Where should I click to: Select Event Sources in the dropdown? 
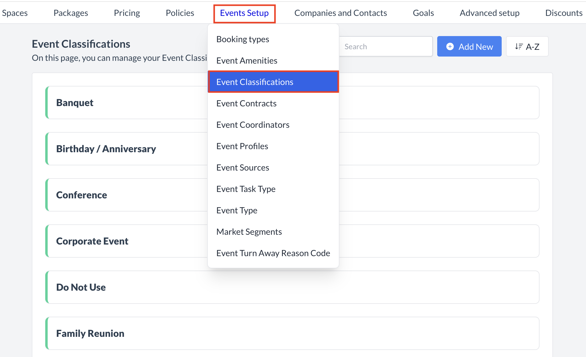click(x=243, y=167)
